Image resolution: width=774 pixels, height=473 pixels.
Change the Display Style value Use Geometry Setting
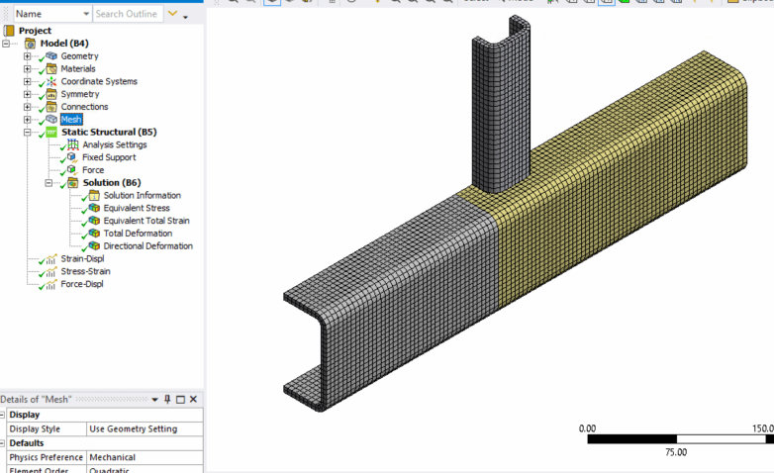coord(145,429)
